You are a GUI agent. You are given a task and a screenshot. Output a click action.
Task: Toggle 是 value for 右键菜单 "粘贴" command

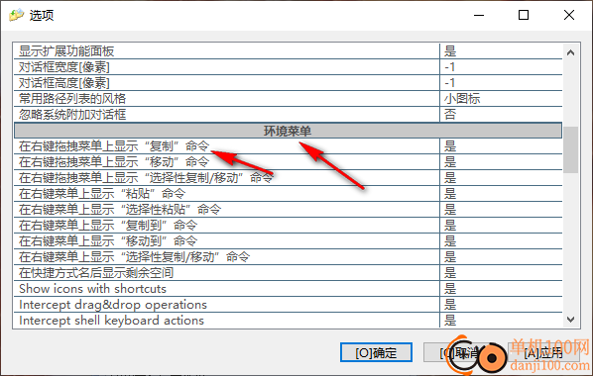pos(501,194)
